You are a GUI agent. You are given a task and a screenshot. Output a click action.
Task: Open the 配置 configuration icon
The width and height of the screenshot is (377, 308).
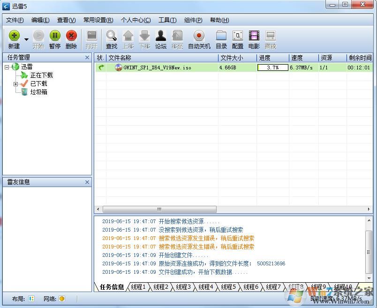pyautogui.click(x=238, y=39)
